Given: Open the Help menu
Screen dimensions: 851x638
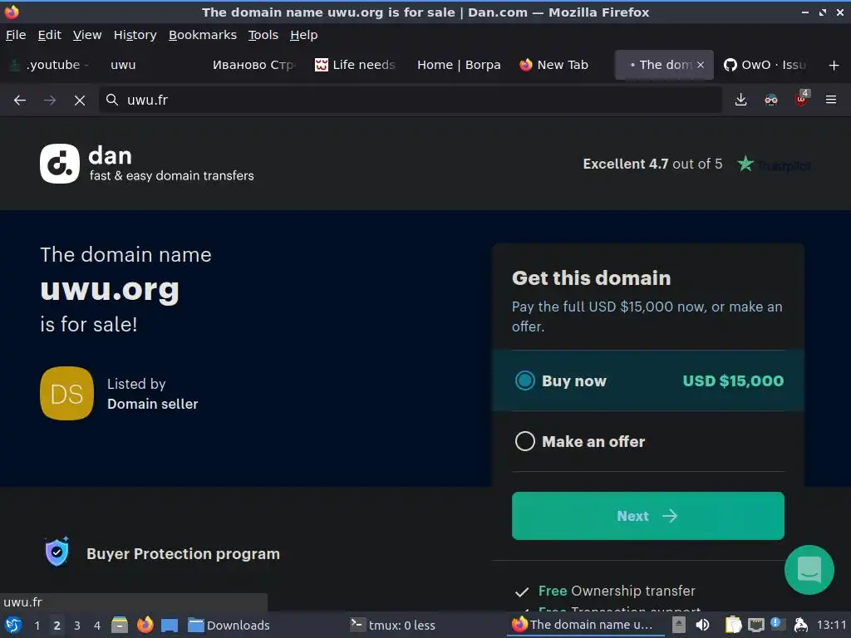Looking at the screenshot, I should pyautogui.click(x=304, y=35).
